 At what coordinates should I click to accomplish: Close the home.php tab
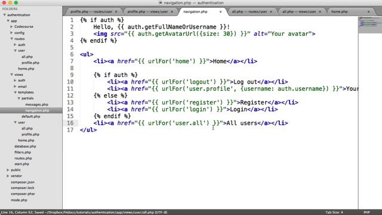(369, 12)
